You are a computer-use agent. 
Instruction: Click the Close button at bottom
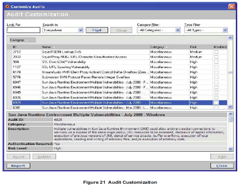pyautogui.click(x=222, y=166)
